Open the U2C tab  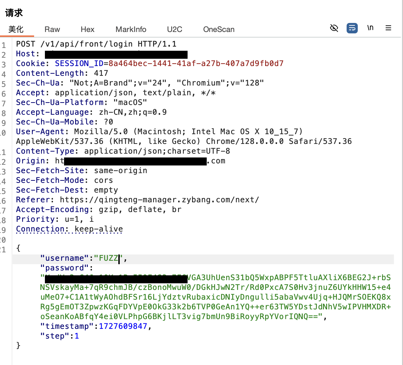(x=174, y=30)
